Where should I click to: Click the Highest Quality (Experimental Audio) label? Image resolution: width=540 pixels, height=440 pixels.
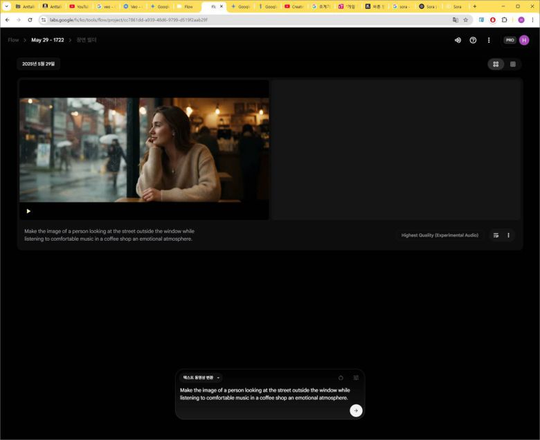coord(440,235)
